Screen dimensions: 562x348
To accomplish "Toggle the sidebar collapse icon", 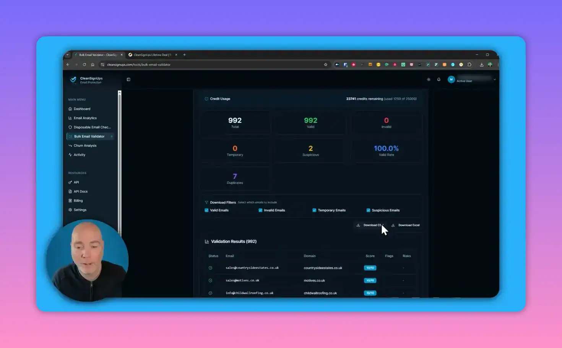I will pos(128,80).
